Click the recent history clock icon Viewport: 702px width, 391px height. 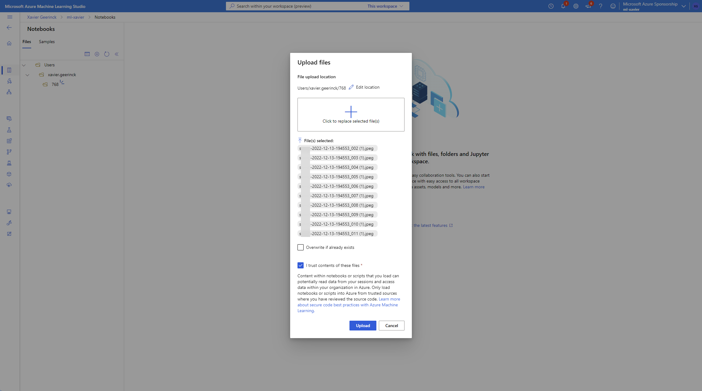point(551,6)
